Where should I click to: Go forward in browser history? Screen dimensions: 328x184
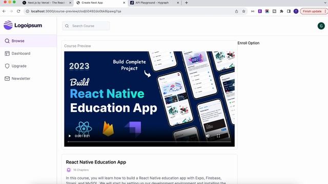click(11, 11)
